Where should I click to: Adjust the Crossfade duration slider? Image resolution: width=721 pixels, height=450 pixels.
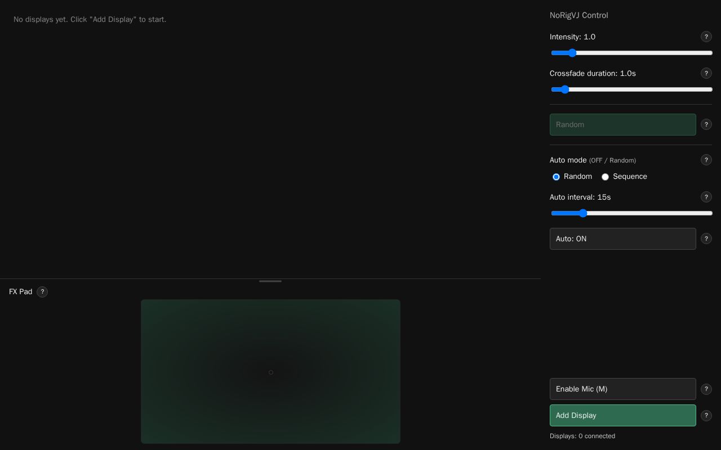[631, 89]
